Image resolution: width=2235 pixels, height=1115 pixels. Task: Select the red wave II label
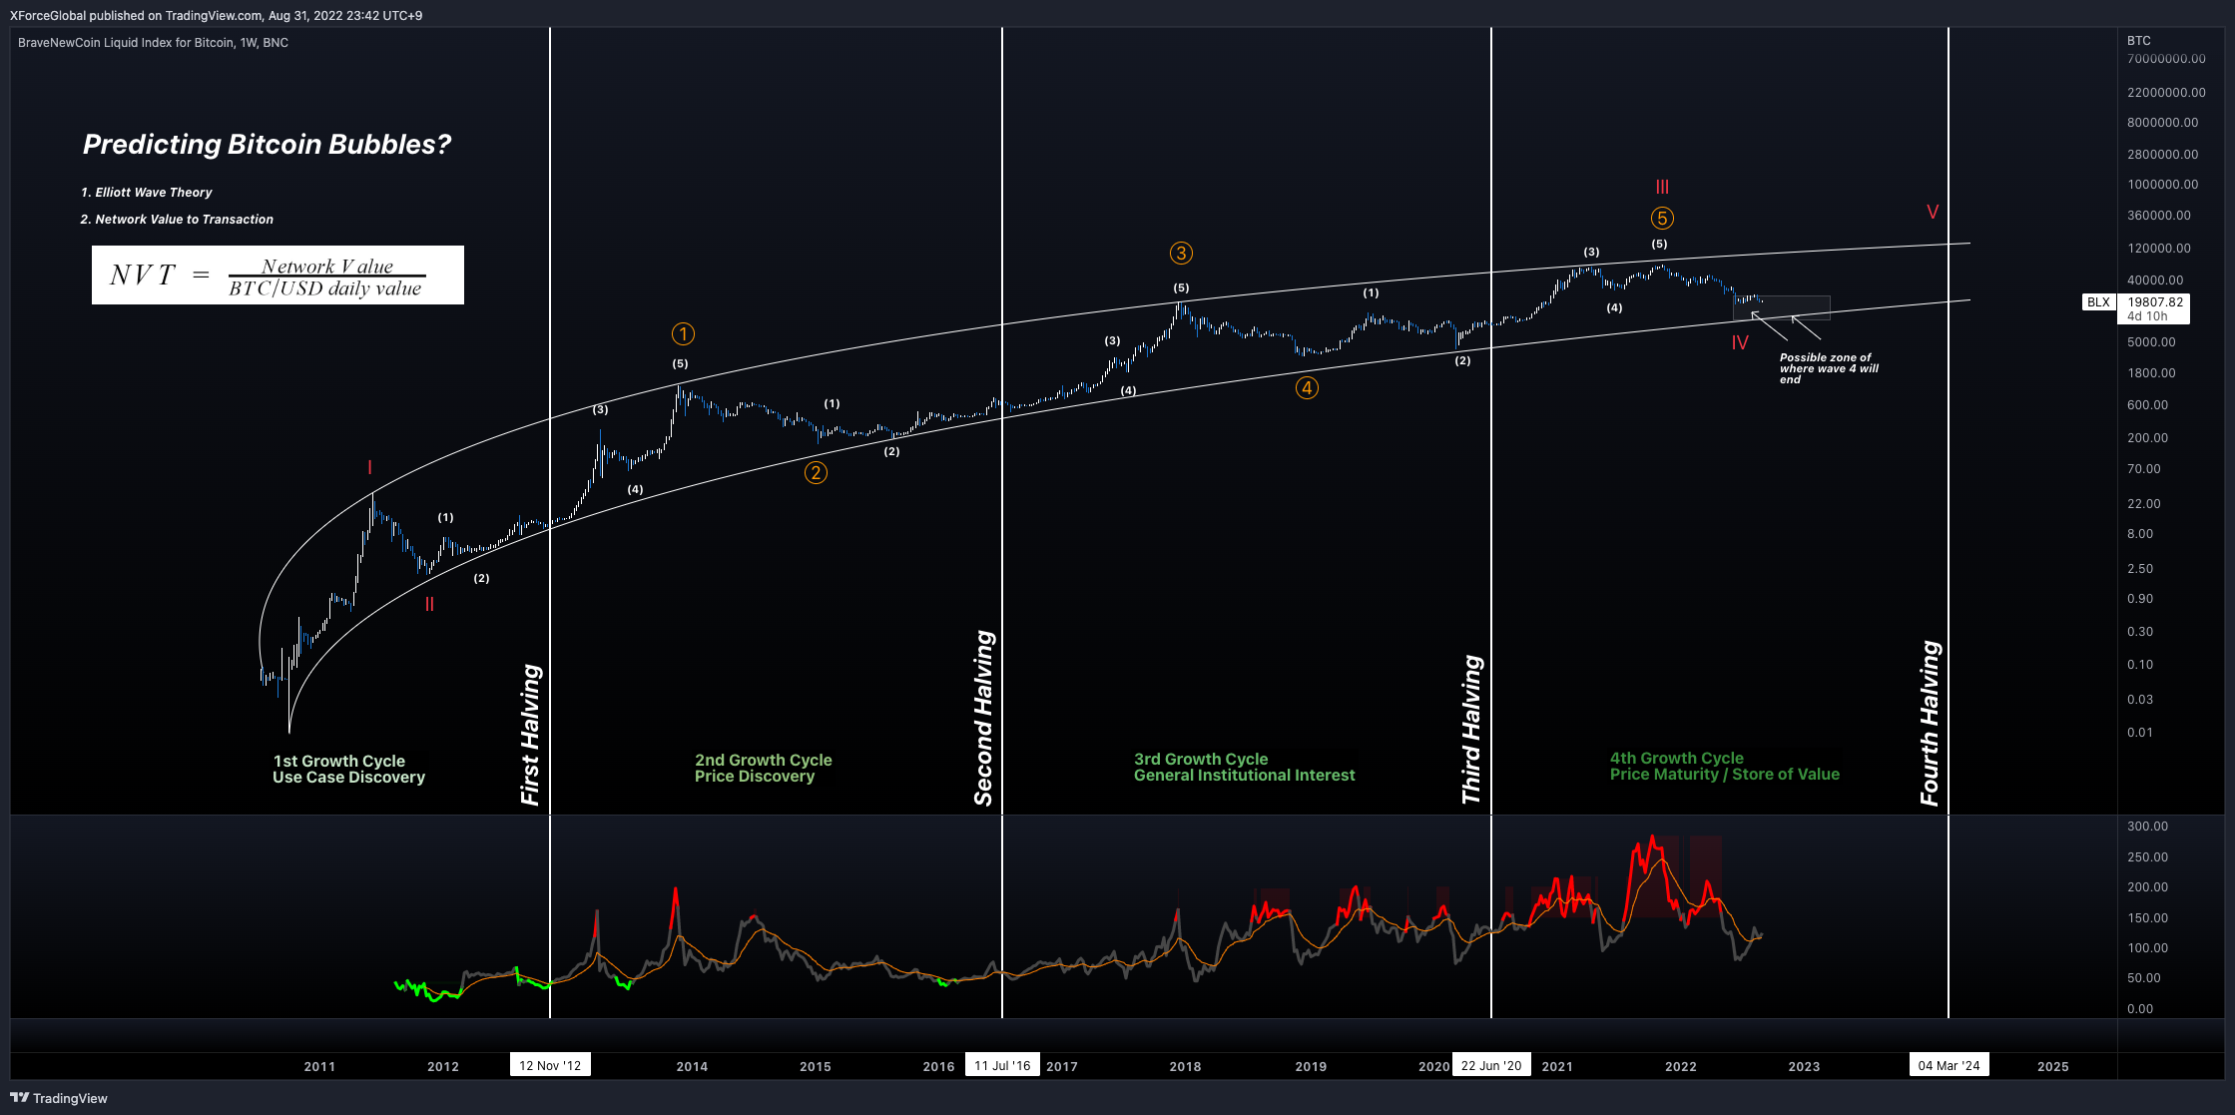(x=429, y=604)
